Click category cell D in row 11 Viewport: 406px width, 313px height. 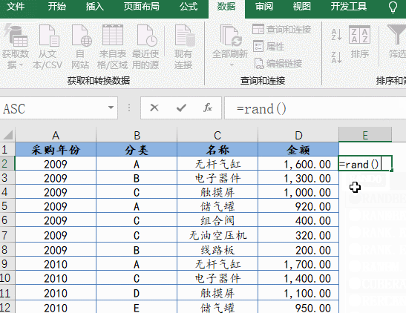point(137,293)
